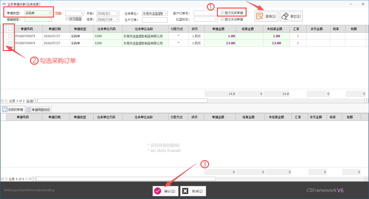Switch to the 单据明细预览 tab
Screen dimensions: 369x199
[38, 110]
